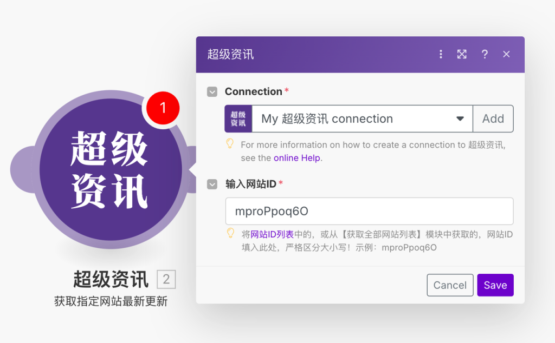Click the checkmark icon next to Connection
Viewport: 555px width, 343px height.
point(212,91)
